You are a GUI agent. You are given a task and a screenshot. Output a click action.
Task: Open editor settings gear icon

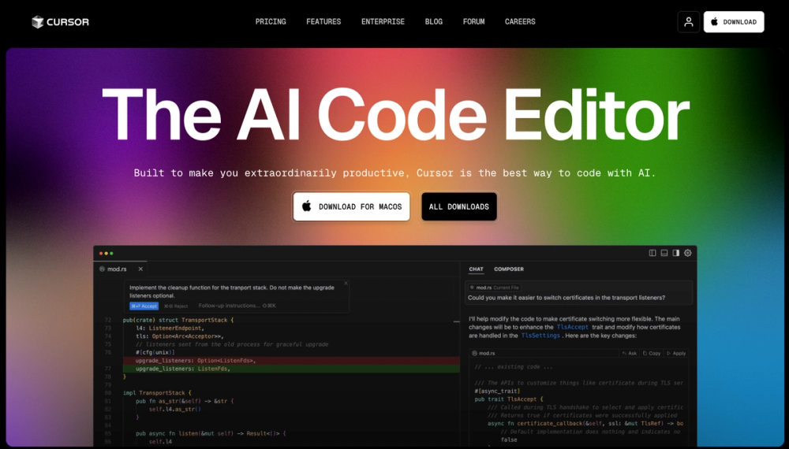point(688,253)
